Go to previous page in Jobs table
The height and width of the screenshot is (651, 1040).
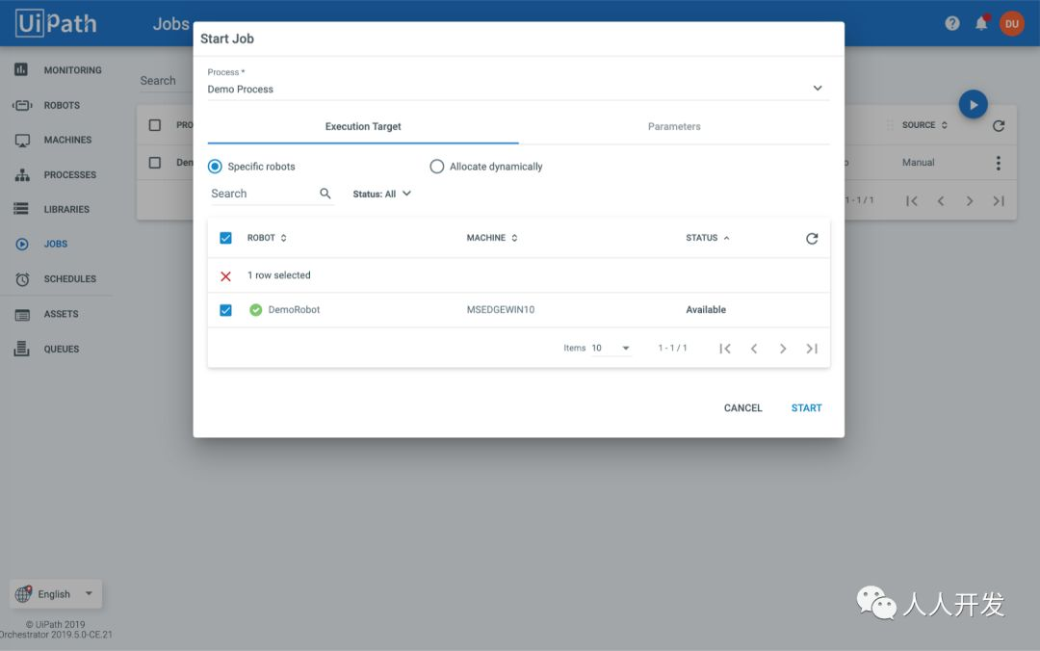click(x=941, y=200)
